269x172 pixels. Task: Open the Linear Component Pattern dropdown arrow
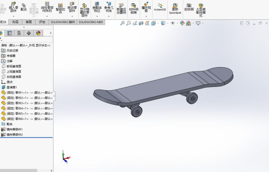point(47,16)
